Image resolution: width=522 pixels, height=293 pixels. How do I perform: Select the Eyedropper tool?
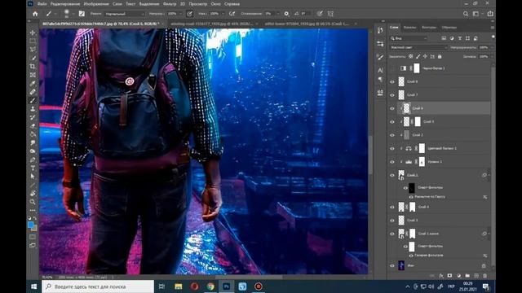(x=33, y=83)
